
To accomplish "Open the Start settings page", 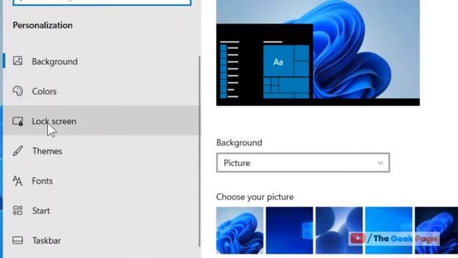I will [x=102, y=211].
